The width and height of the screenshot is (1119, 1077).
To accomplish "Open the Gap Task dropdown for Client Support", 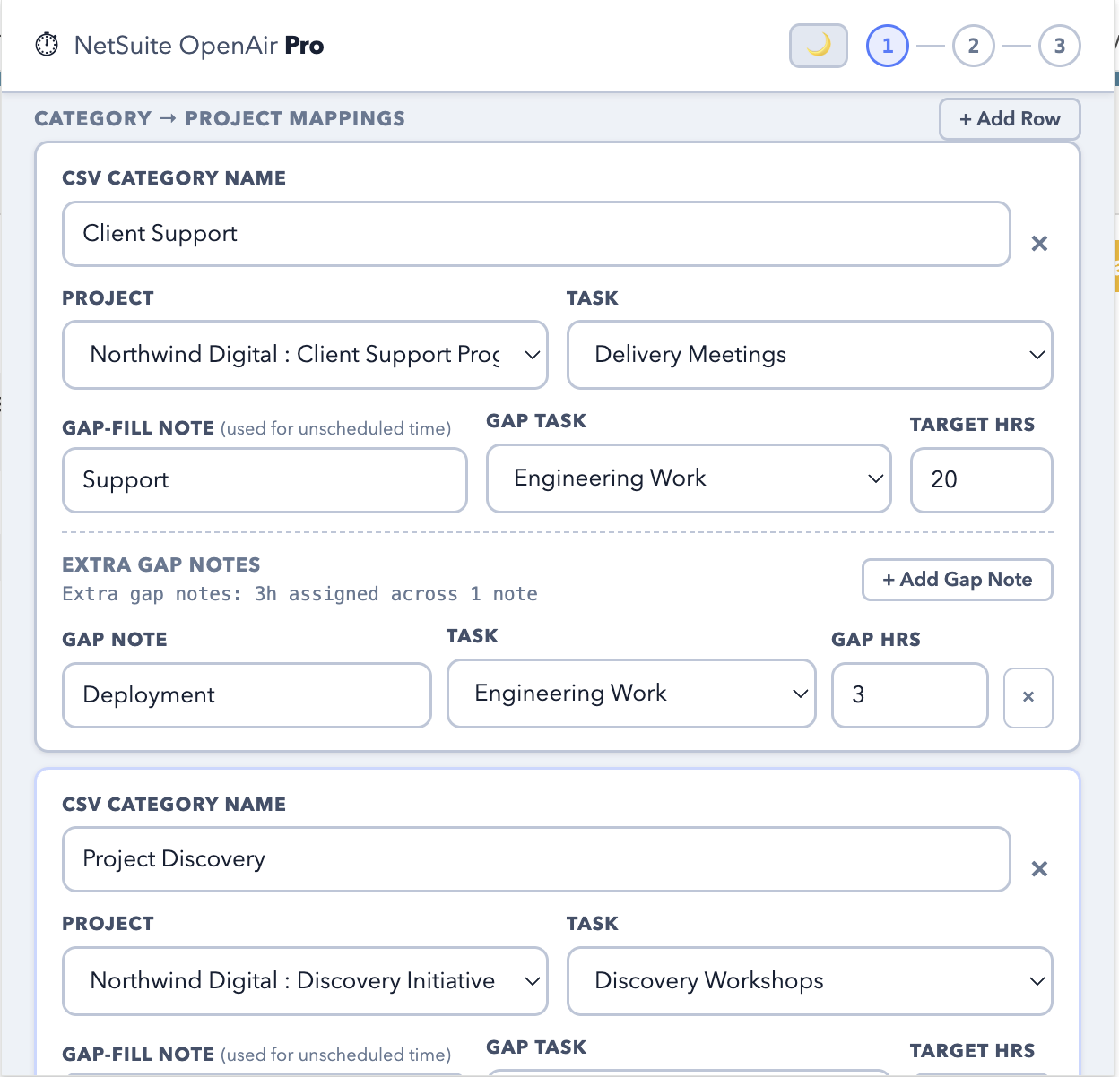I will pyautogui.click(x=689, y=478).
